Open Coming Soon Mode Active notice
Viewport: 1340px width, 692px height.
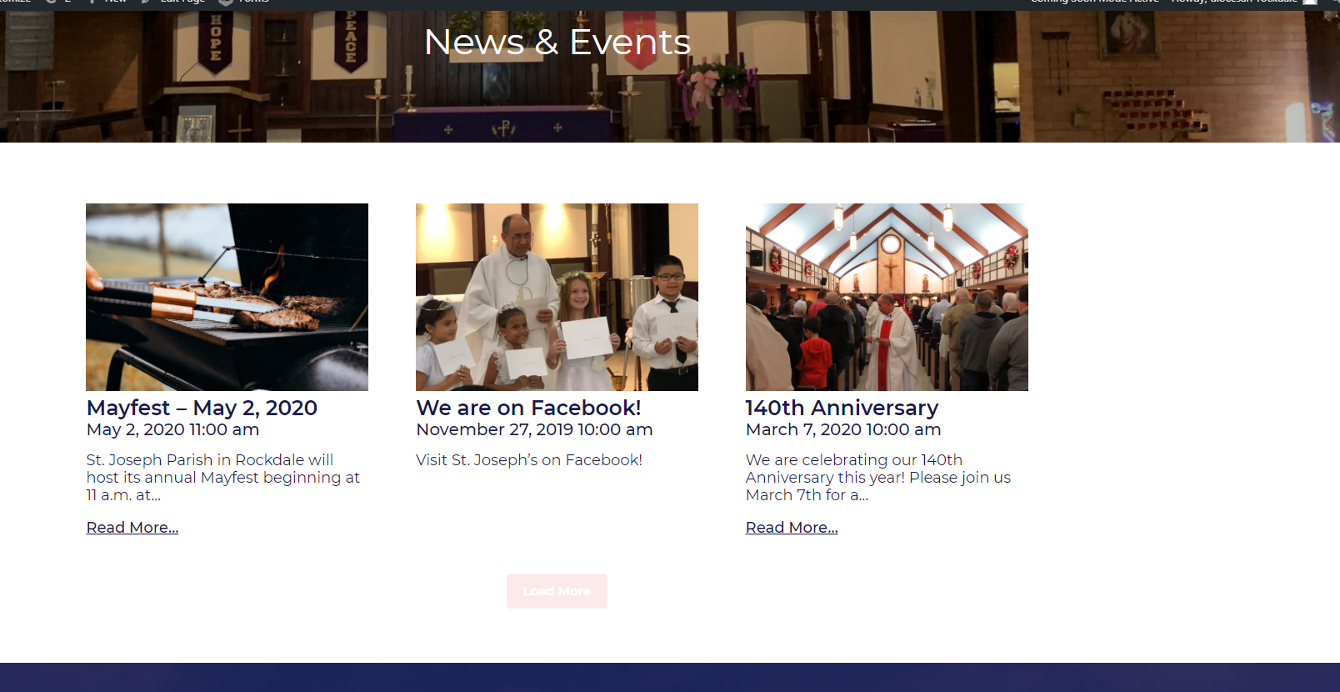coord(1094,3)
